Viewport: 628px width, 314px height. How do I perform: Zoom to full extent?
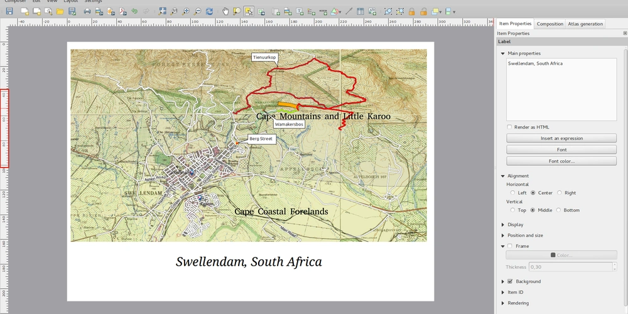point(162,11)
